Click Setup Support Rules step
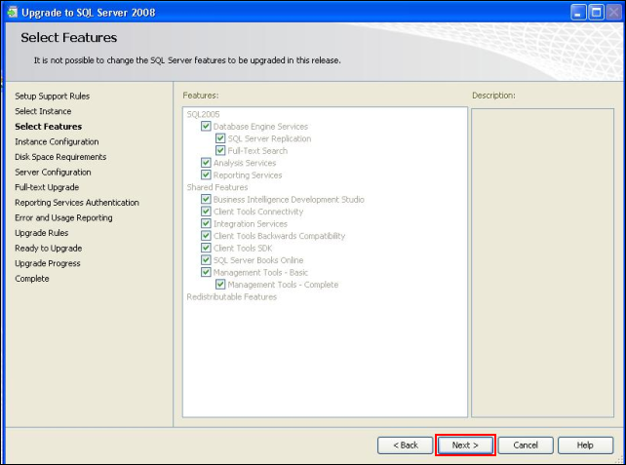Viewport: 626px width, 465px height. [53, 97]
